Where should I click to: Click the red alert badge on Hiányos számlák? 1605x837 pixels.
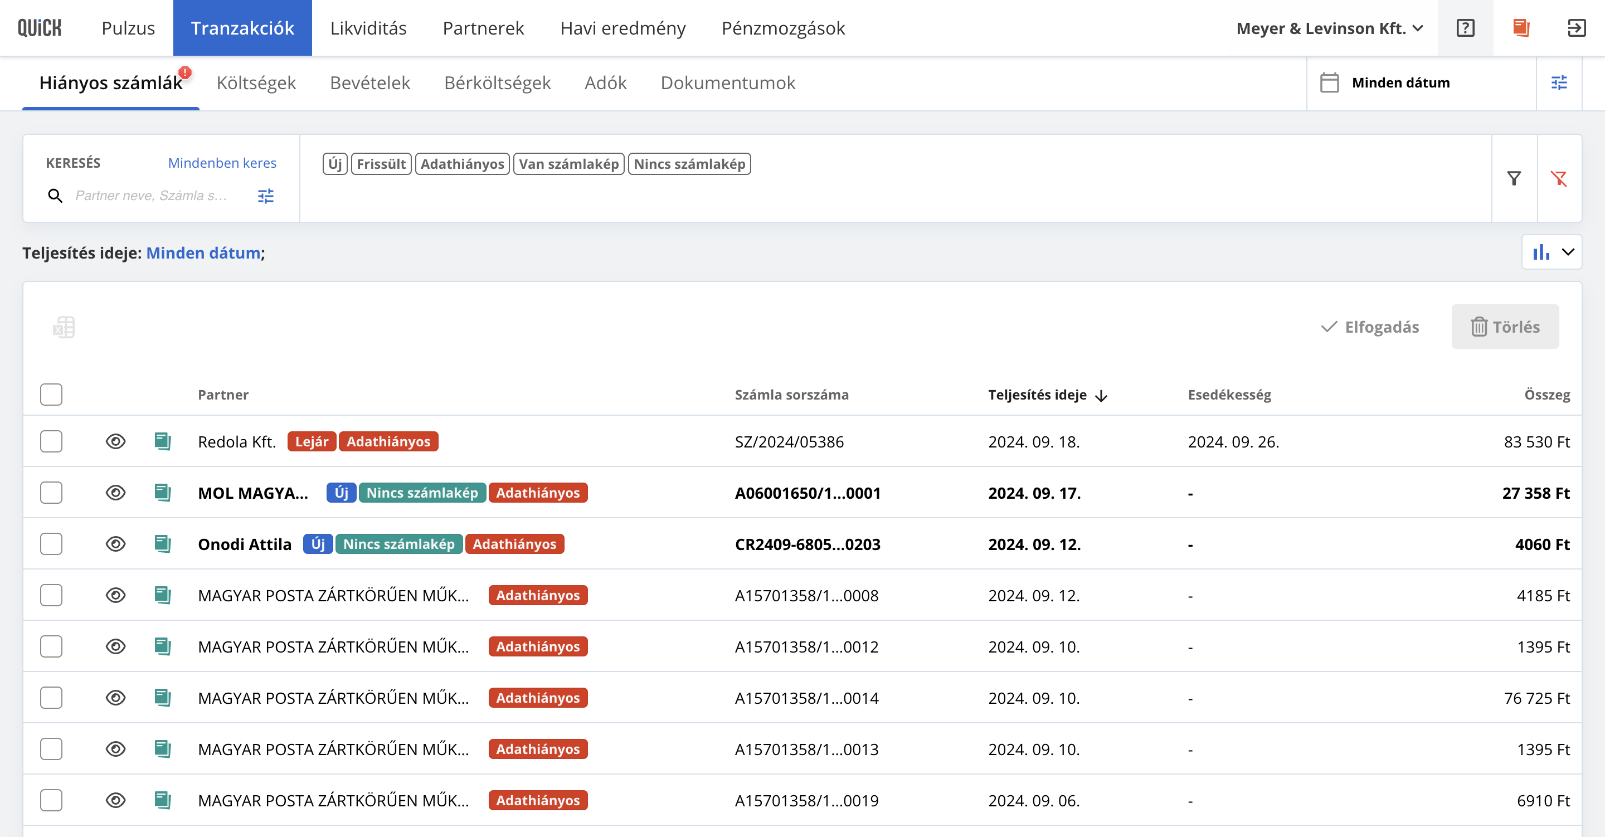tap(185, 72)
